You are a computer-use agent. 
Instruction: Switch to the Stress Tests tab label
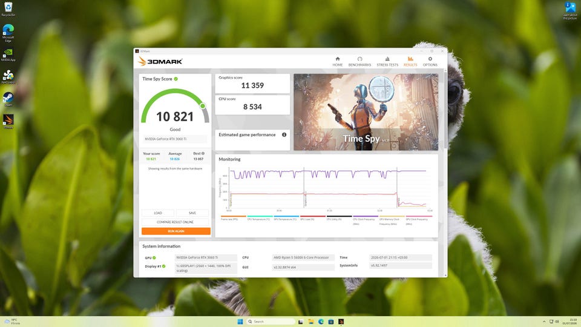[x=387, y=65]
